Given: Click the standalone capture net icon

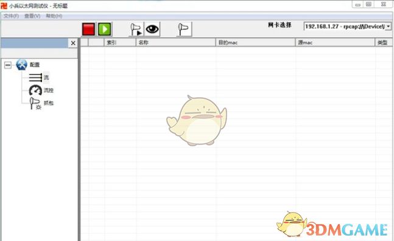Looking at the screenshot, I should pyautogui.click(x=184, y=29).
